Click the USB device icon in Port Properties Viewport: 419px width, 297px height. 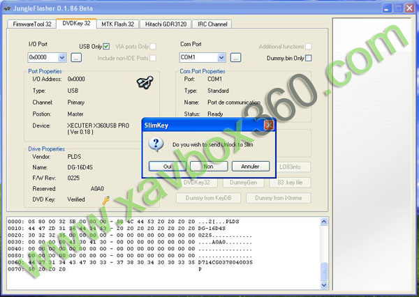145,82
